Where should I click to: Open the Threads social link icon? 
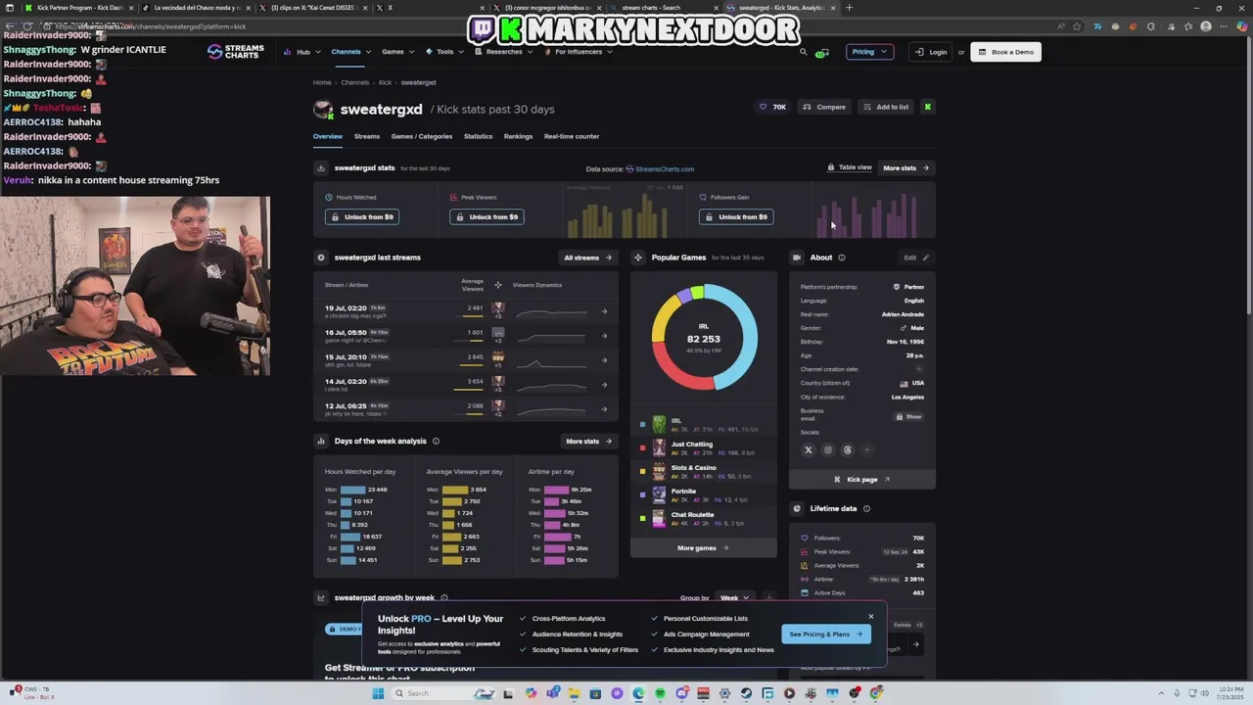tap(848, 450)
